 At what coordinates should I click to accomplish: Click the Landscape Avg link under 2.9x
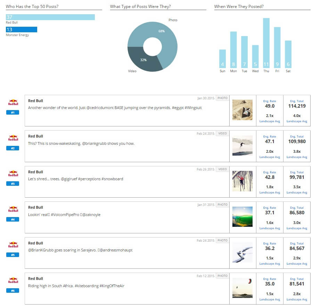297,264
